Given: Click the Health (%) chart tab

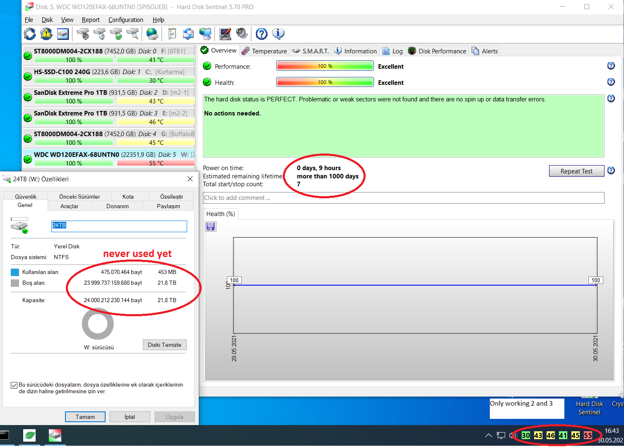Looking at the screenshot, I should click(221, 214).
